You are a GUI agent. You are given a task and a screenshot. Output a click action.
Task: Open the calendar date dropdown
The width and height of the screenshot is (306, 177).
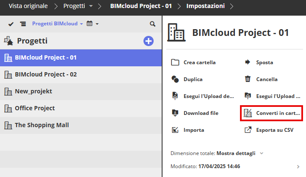[x=92, y=24]
